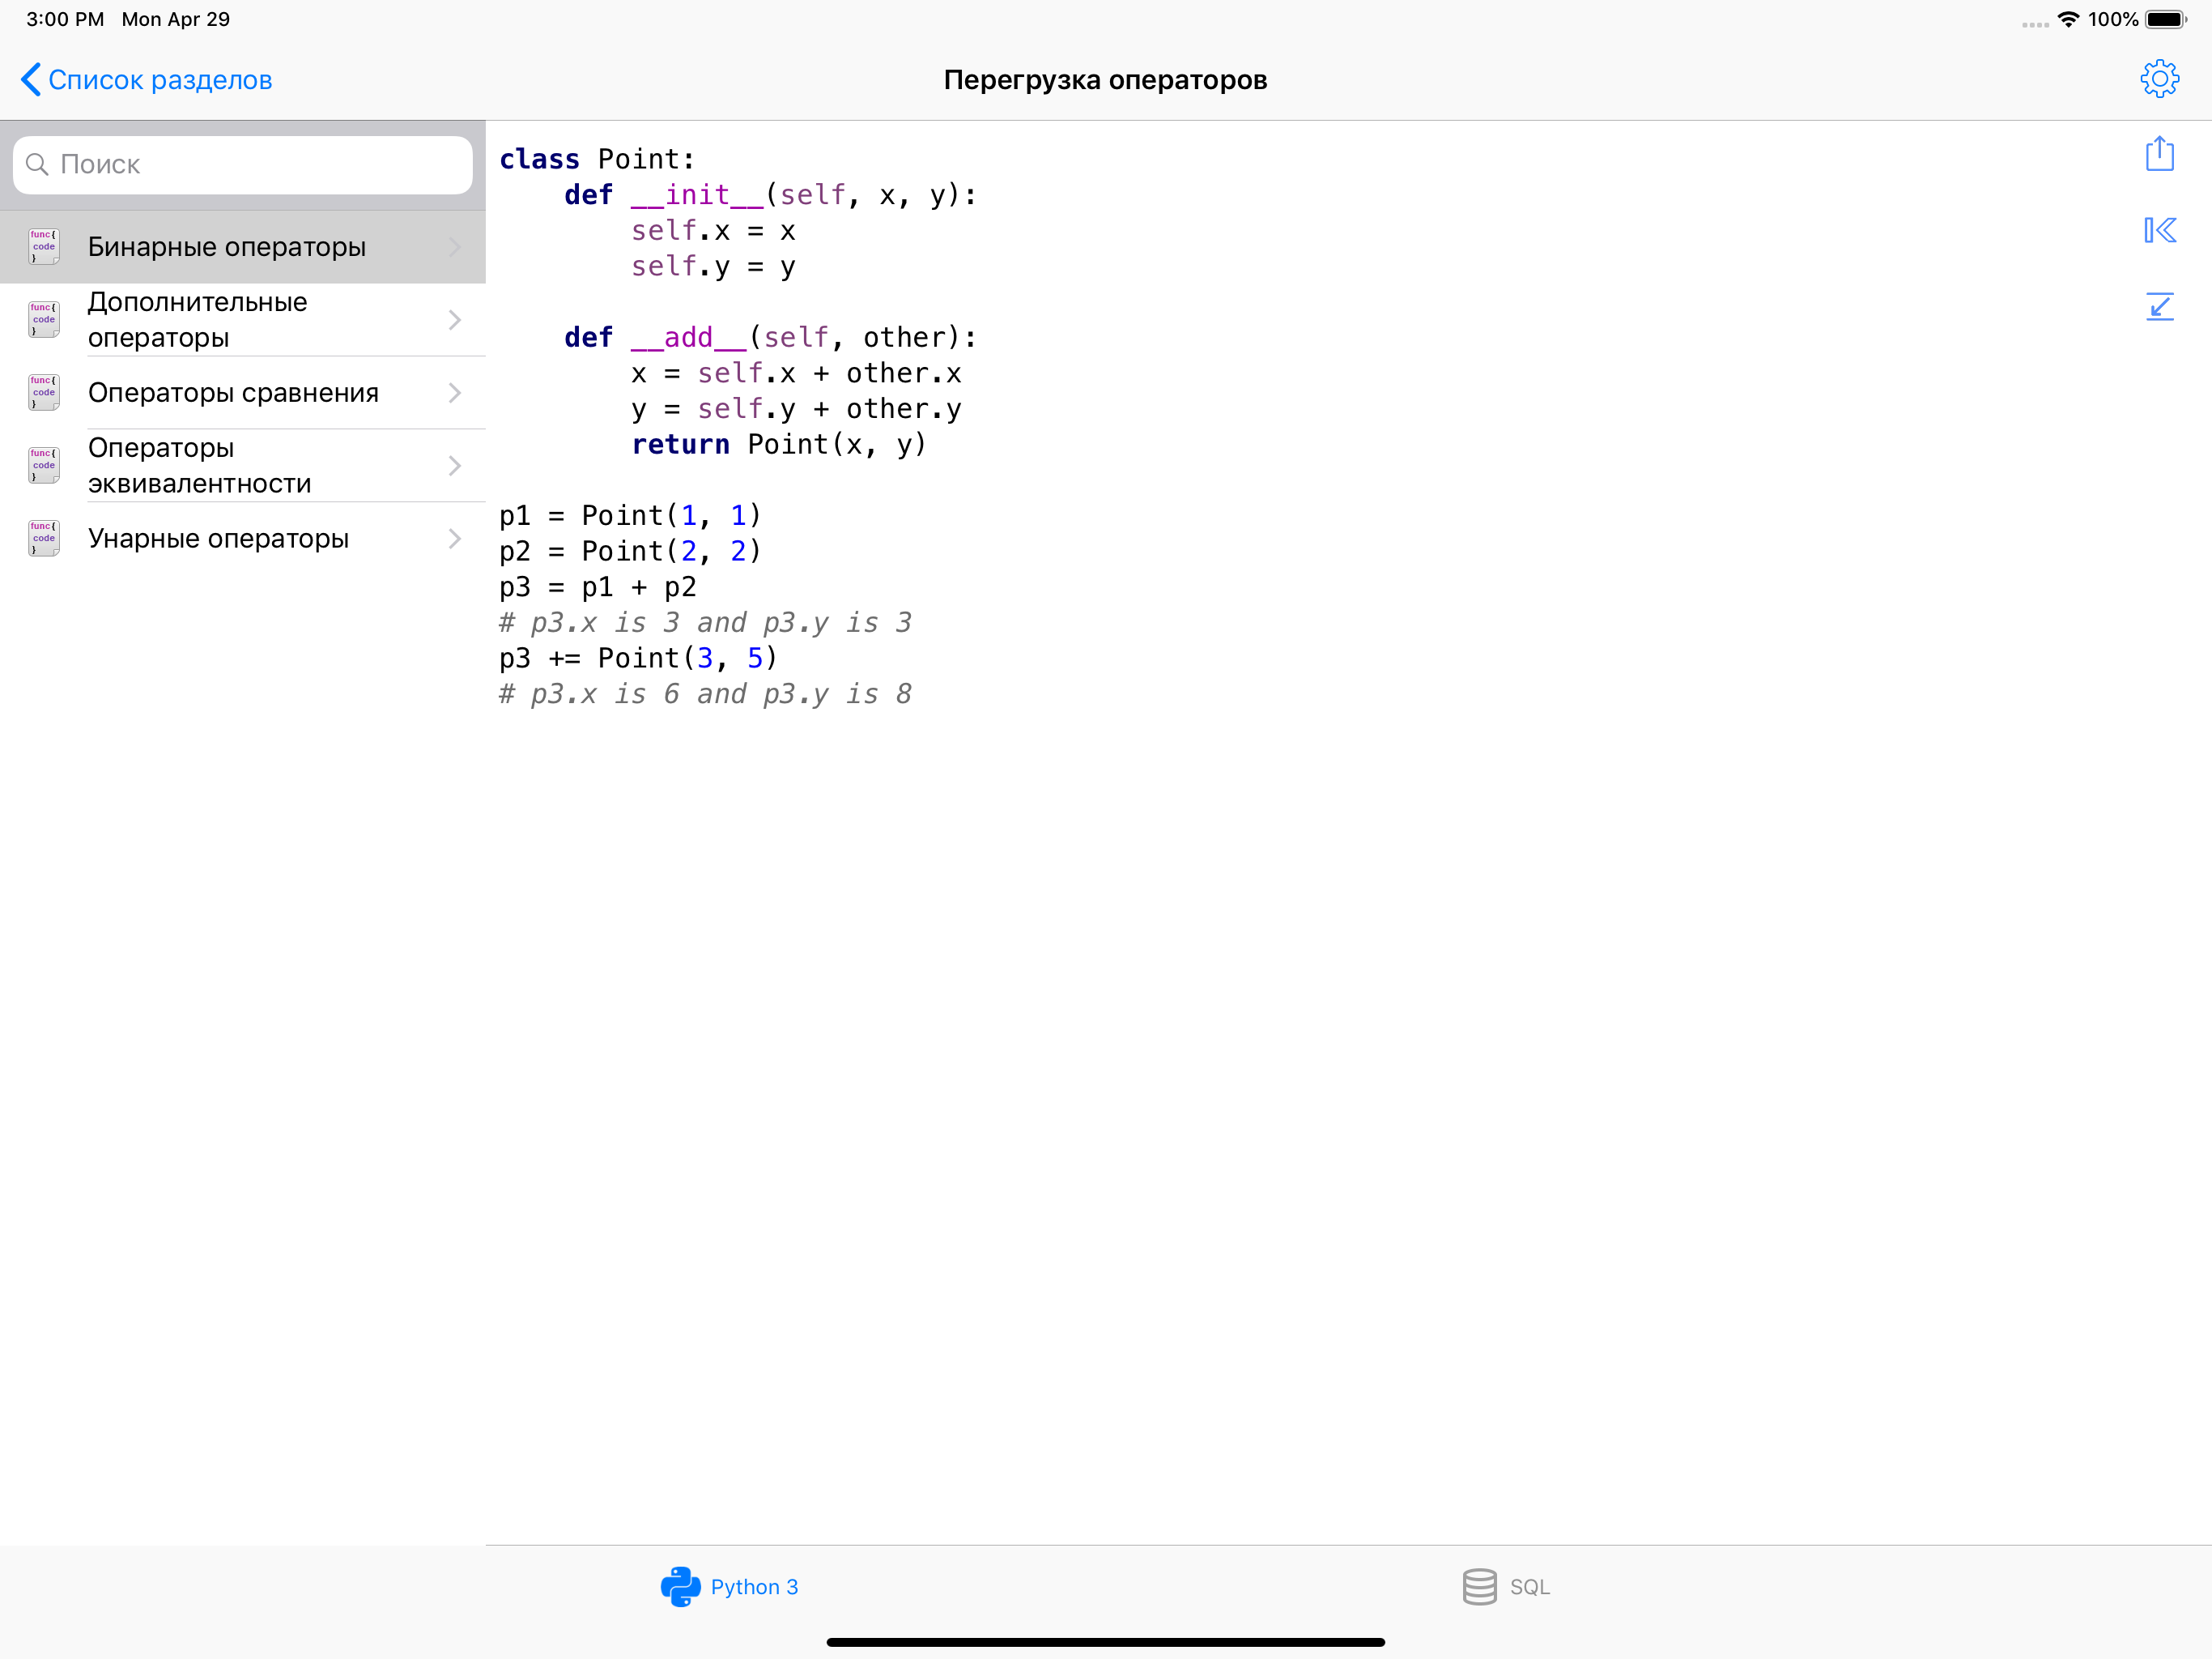Viewport: 2212px width, 1659px height.
Task: Click the shrink-view diagonal arrow icon
Action: pyautogui.click(x=2159, y=306)
